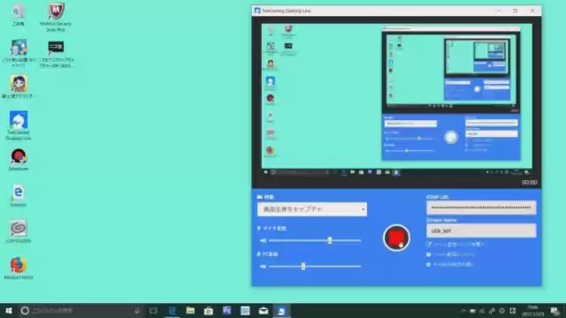Click the TwitCasting taskbar icon

pyautogui.click(x=281, y=310)
